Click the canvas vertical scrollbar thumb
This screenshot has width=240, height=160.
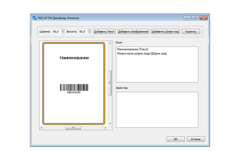[110, 83]
